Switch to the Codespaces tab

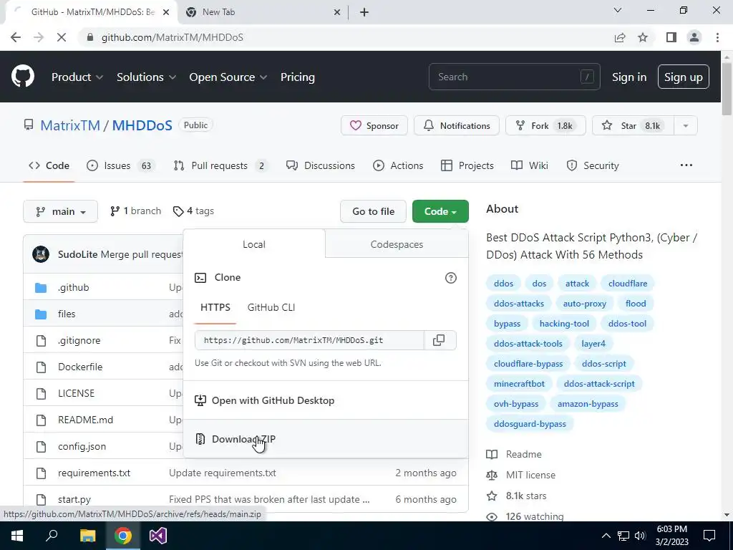pos(397,244)
